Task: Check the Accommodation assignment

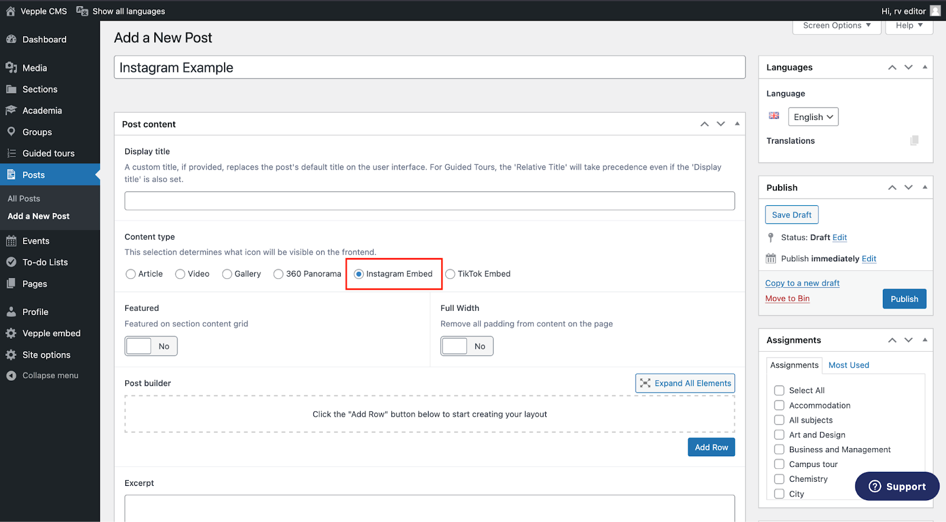Action: click(x=779, y=405)
